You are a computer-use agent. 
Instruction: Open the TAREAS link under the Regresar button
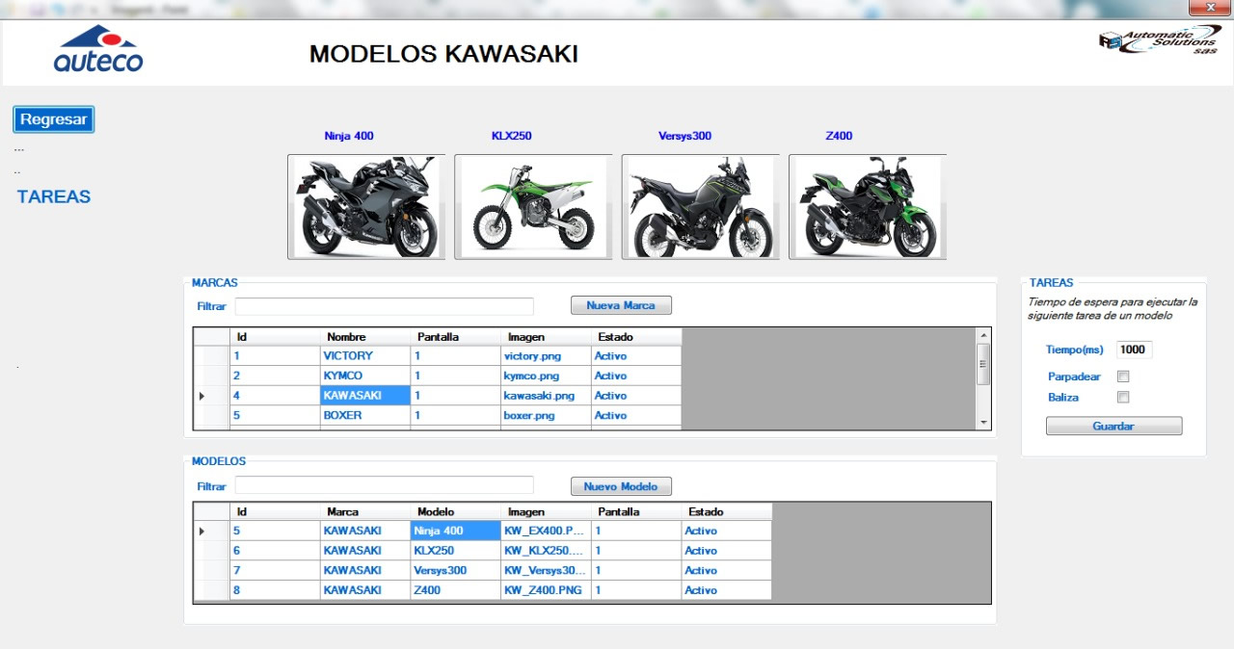point(54,196)
